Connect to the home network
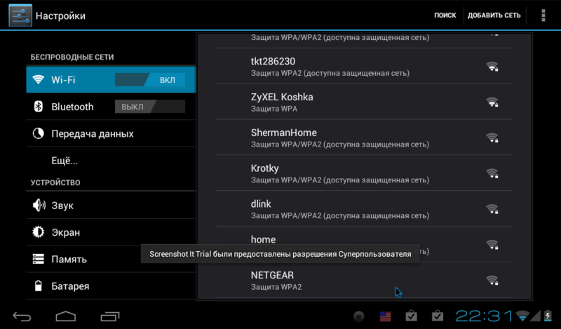Viewport: 561px width, 329px height. 364,245
